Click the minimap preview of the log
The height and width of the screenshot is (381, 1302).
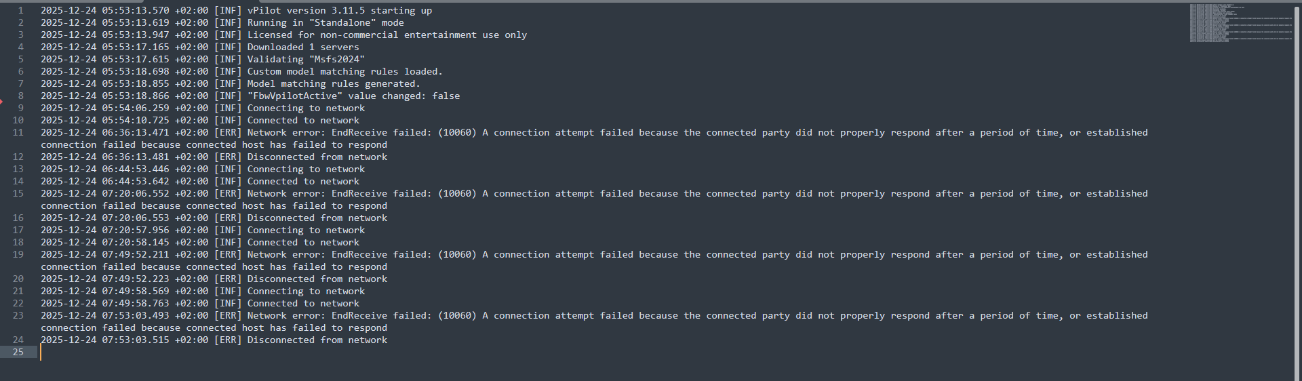click(x=1240, y=23)
